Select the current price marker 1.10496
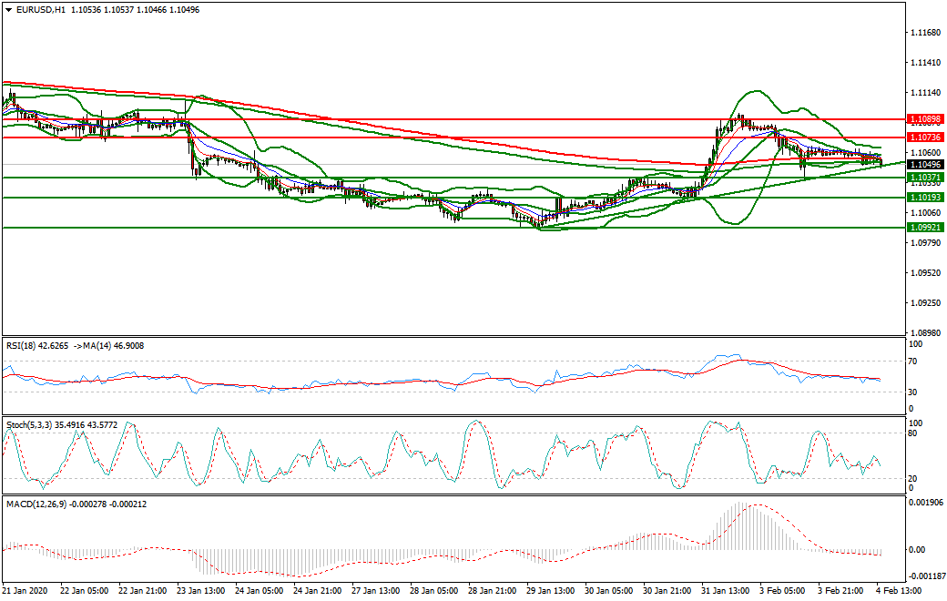 pos(923,164)
